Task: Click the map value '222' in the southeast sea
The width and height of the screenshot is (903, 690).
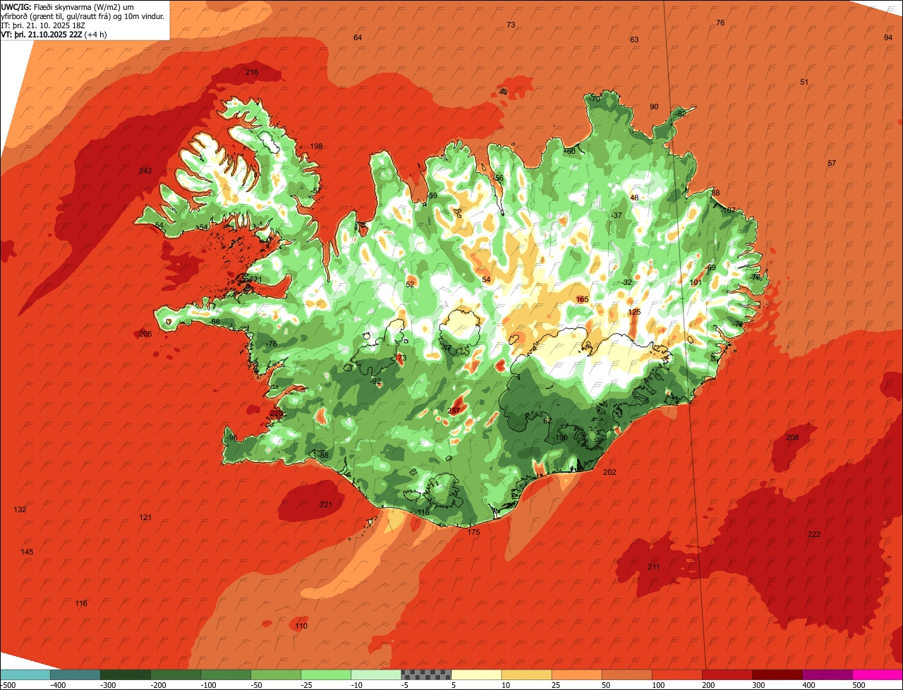Action: click(x=814, y=534)
